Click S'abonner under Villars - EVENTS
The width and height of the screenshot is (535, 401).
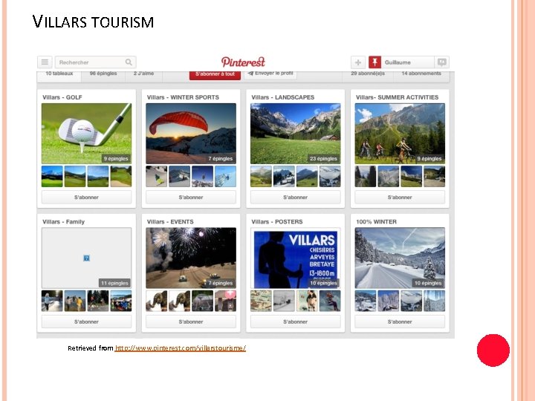point(191,322)
